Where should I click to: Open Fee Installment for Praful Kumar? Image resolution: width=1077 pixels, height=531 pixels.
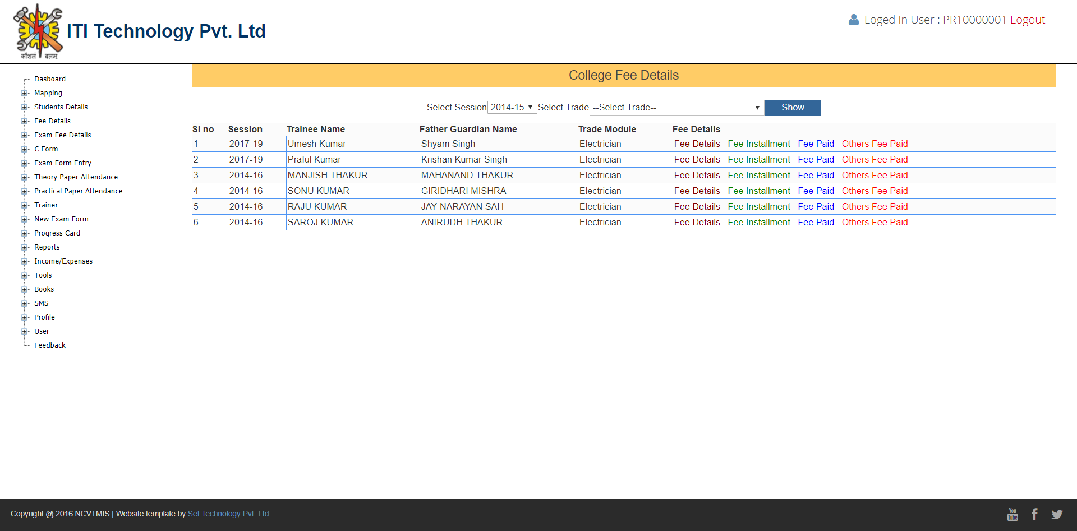pyautogui.click(x=758, y=160)
